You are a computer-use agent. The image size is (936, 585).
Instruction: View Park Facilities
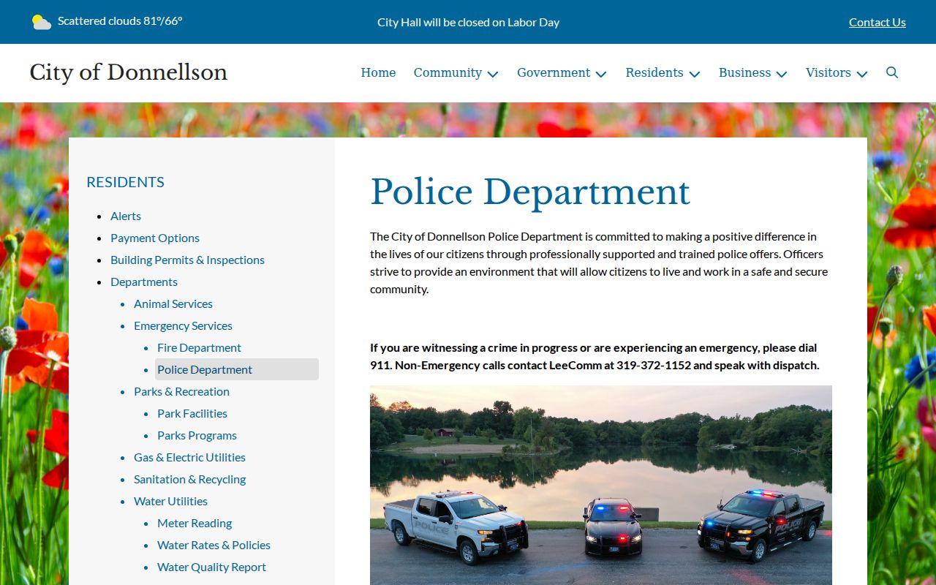[192, 413]
